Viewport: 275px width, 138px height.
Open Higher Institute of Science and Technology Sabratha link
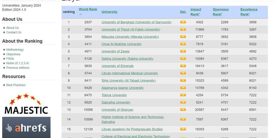pyautogui.click(x=133, y=119)
